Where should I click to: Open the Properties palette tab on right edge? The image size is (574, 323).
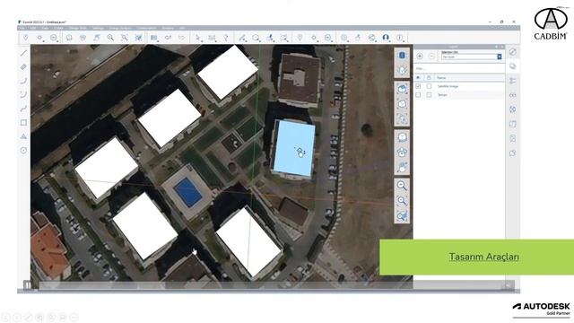[513, 52]
